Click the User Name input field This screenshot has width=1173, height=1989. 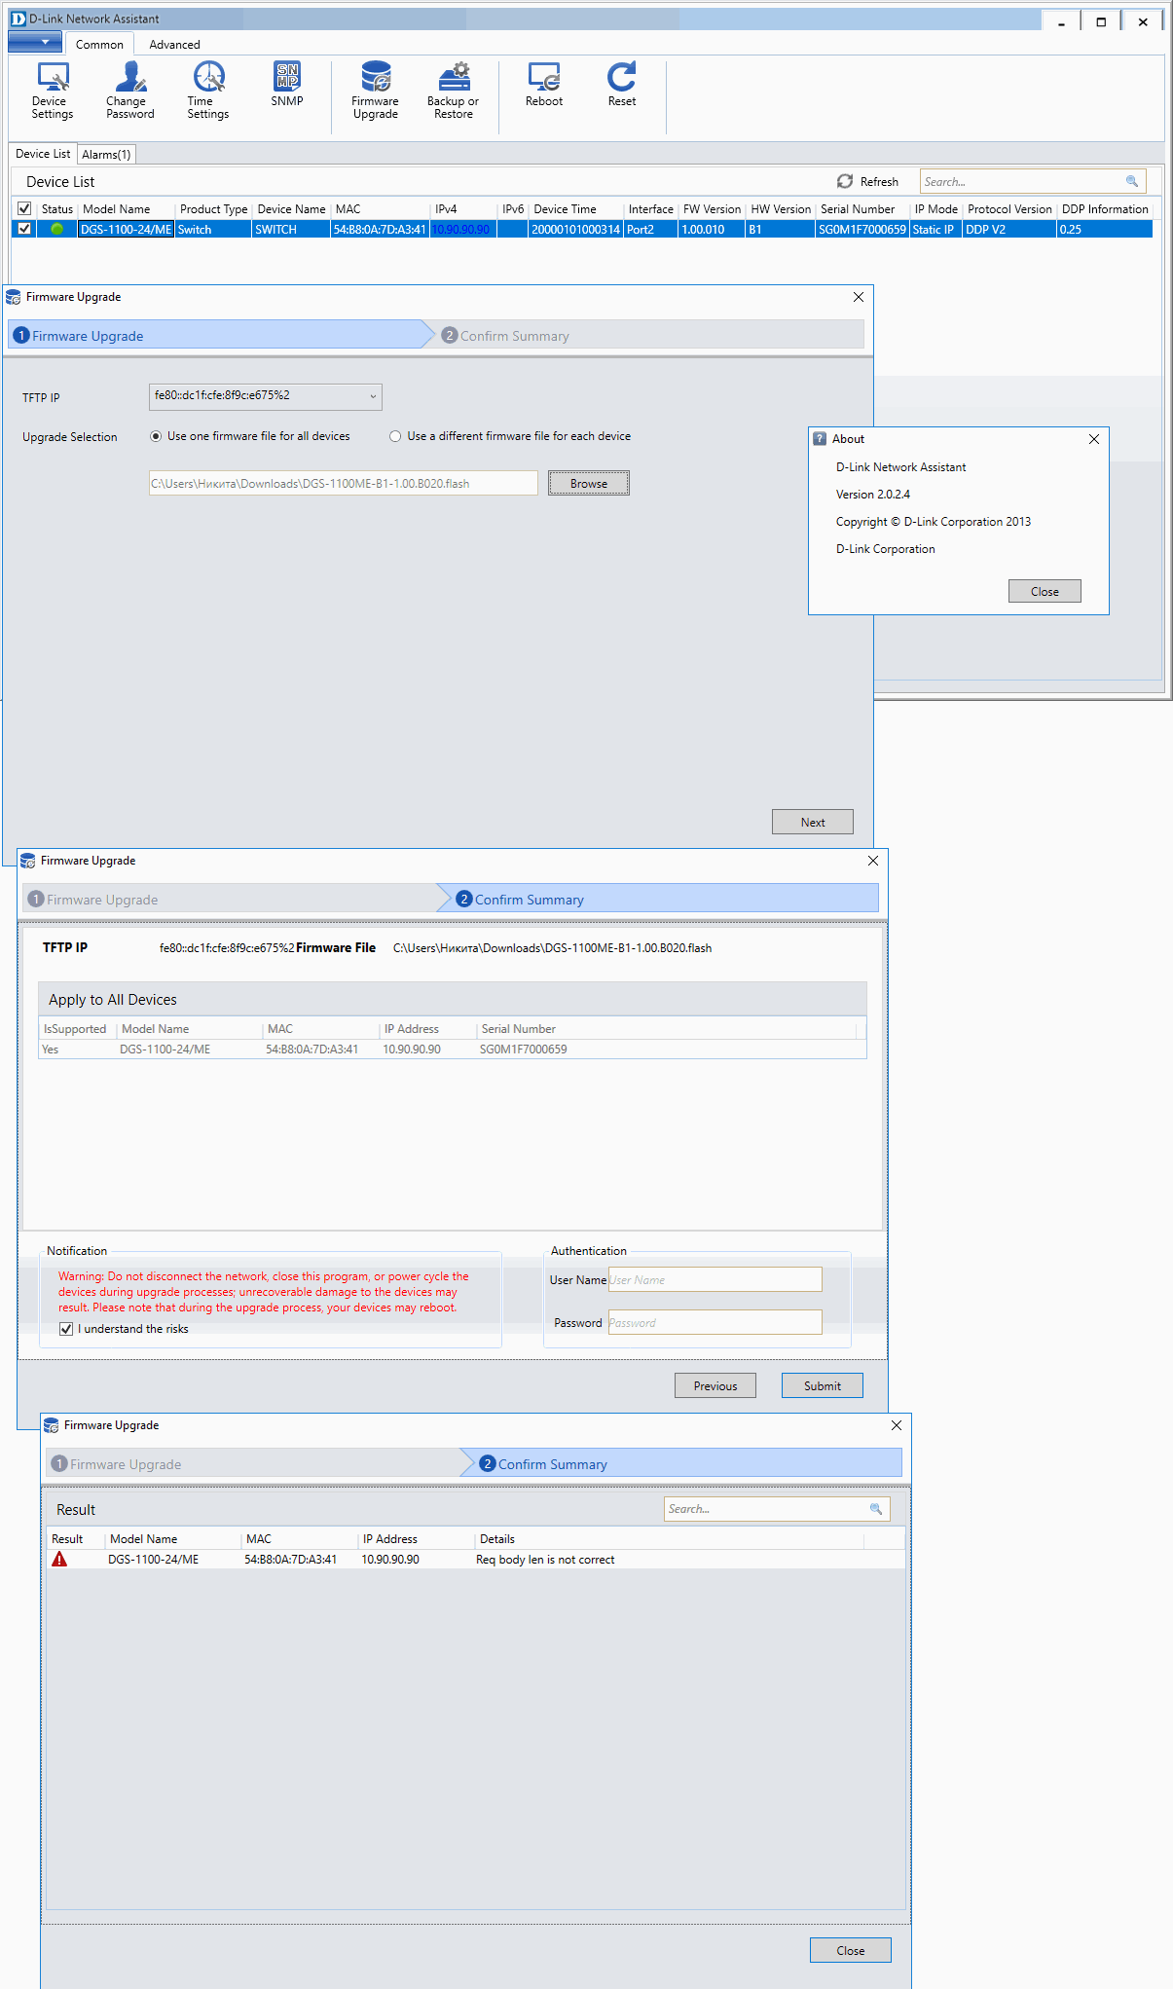coord(715,1280)
